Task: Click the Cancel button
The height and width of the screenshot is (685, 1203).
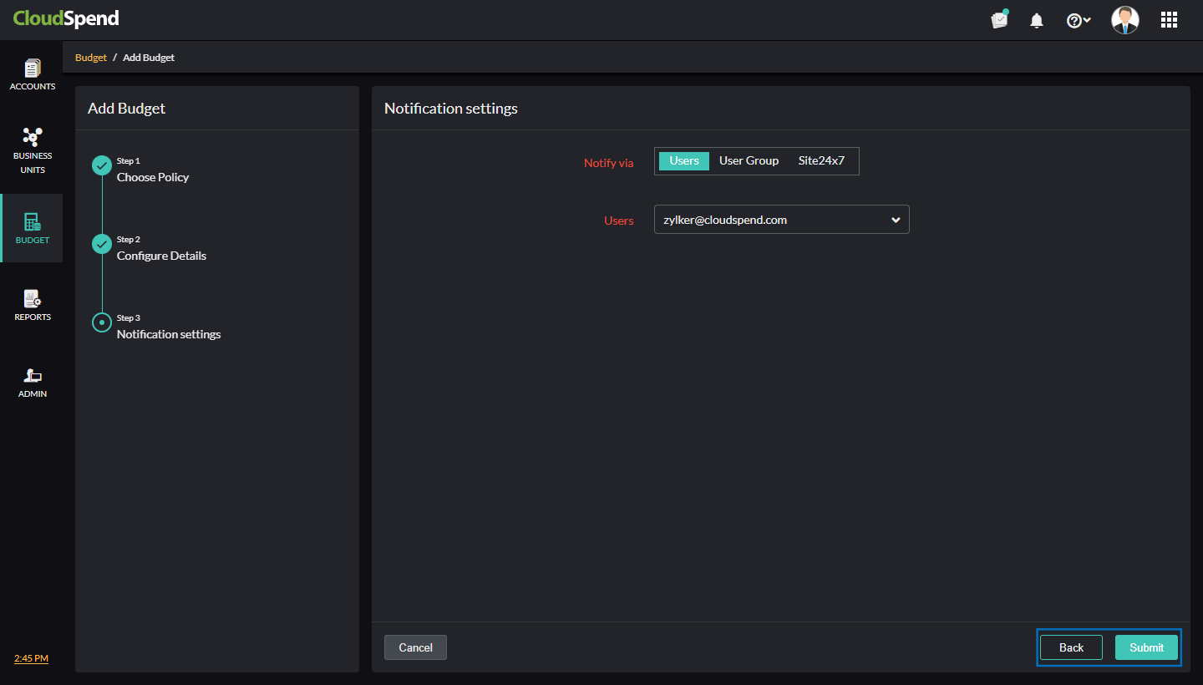Action: [415, 647]
